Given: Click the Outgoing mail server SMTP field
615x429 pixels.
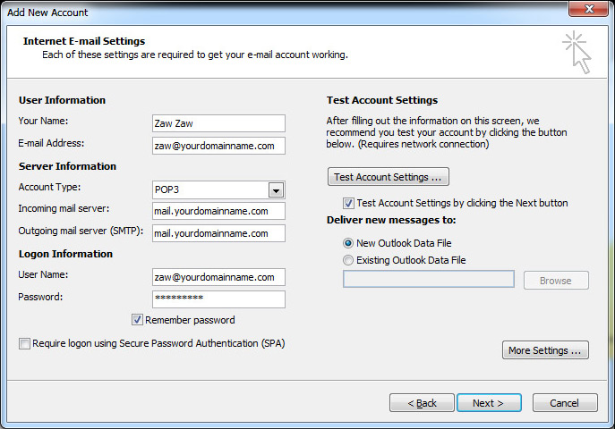Looking at the screenshot, I should click(218, 233).
